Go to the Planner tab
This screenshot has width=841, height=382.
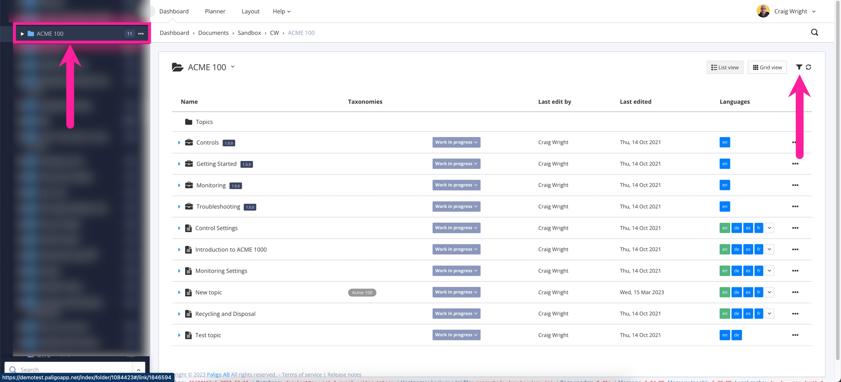[x=215, y=11]
